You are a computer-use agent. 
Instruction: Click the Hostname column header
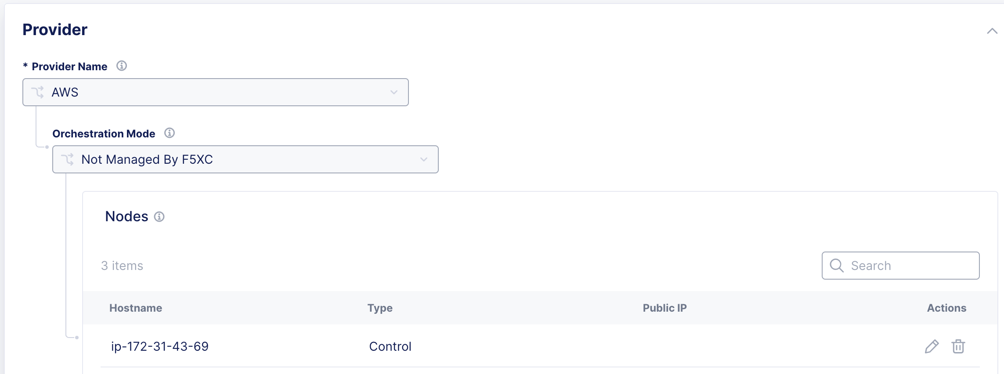[136, 308]
